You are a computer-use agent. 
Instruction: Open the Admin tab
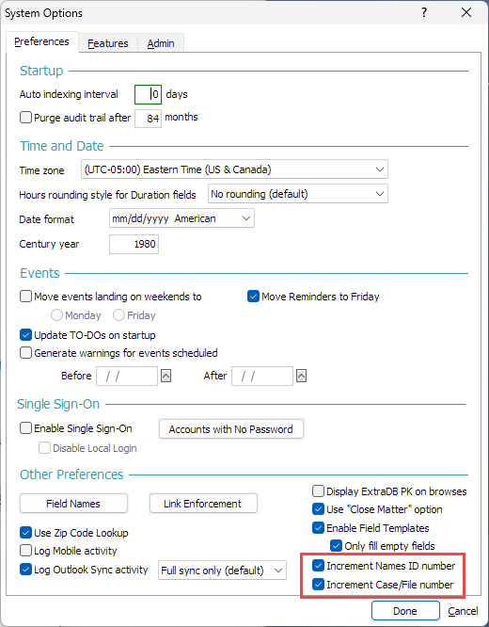pos(161,43)
